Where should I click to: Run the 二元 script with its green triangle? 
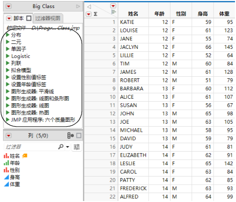(7, 42)
